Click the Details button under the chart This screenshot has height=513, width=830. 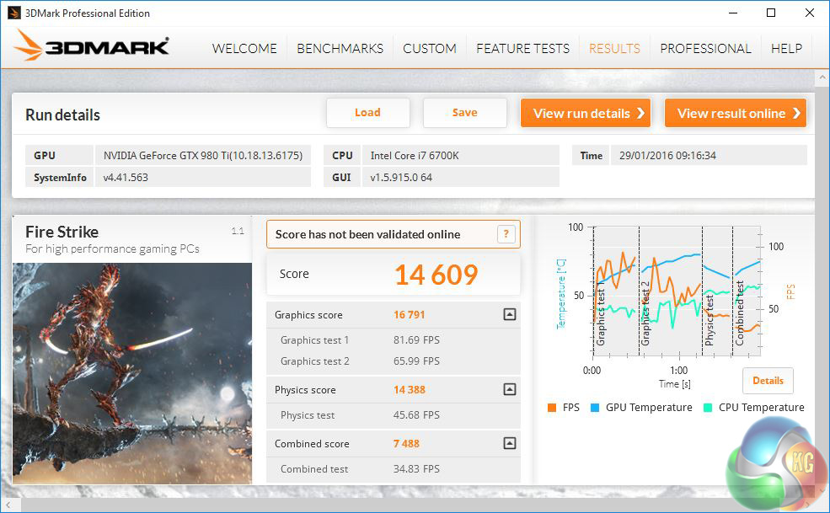[768, 381]
